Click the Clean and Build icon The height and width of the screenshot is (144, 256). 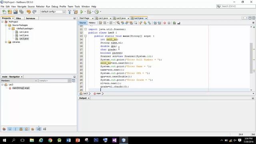tap(76, 12)
